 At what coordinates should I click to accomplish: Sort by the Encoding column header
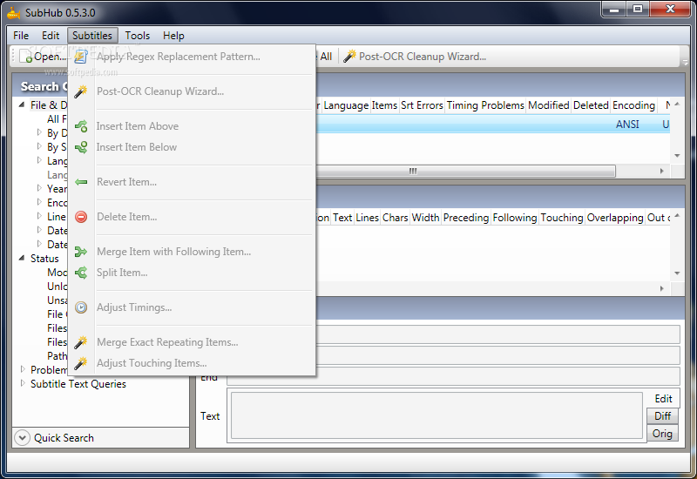click(x=633, y=105)
